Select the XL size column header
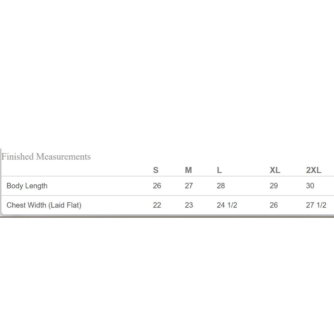The height and width of the screenshot is (334, 334). [x=275, y=170]
